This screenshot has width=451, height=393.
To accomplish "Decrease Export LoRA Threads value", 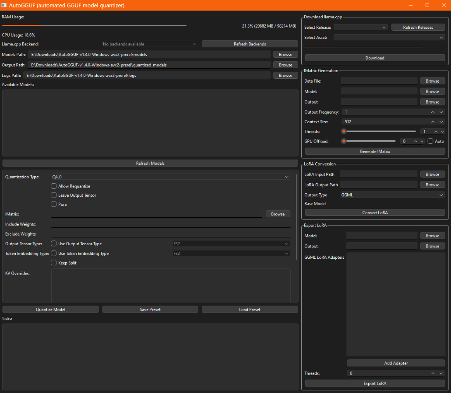I will coord(441,373).
